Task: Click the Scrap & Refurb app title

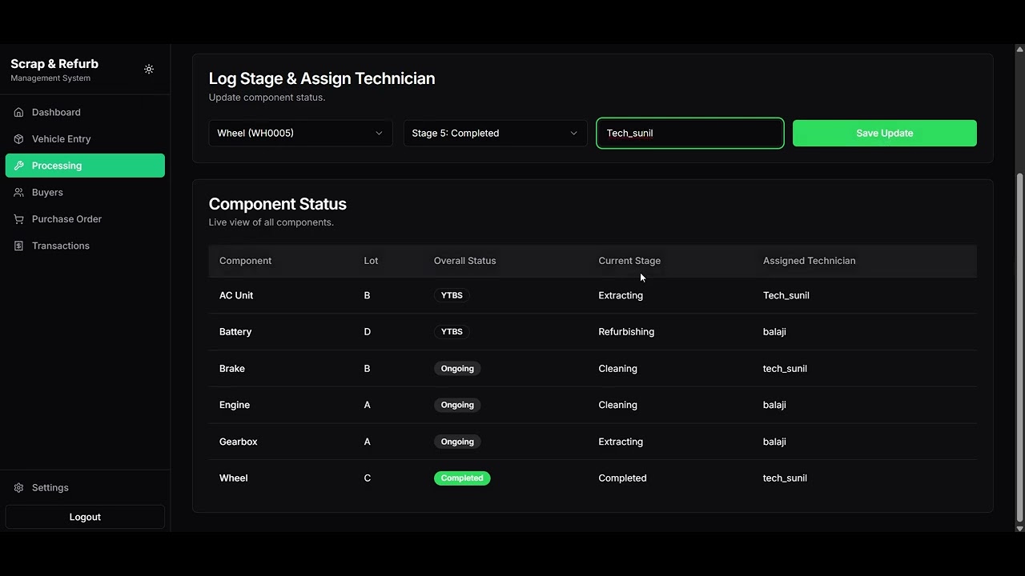Action: [54, 64]
